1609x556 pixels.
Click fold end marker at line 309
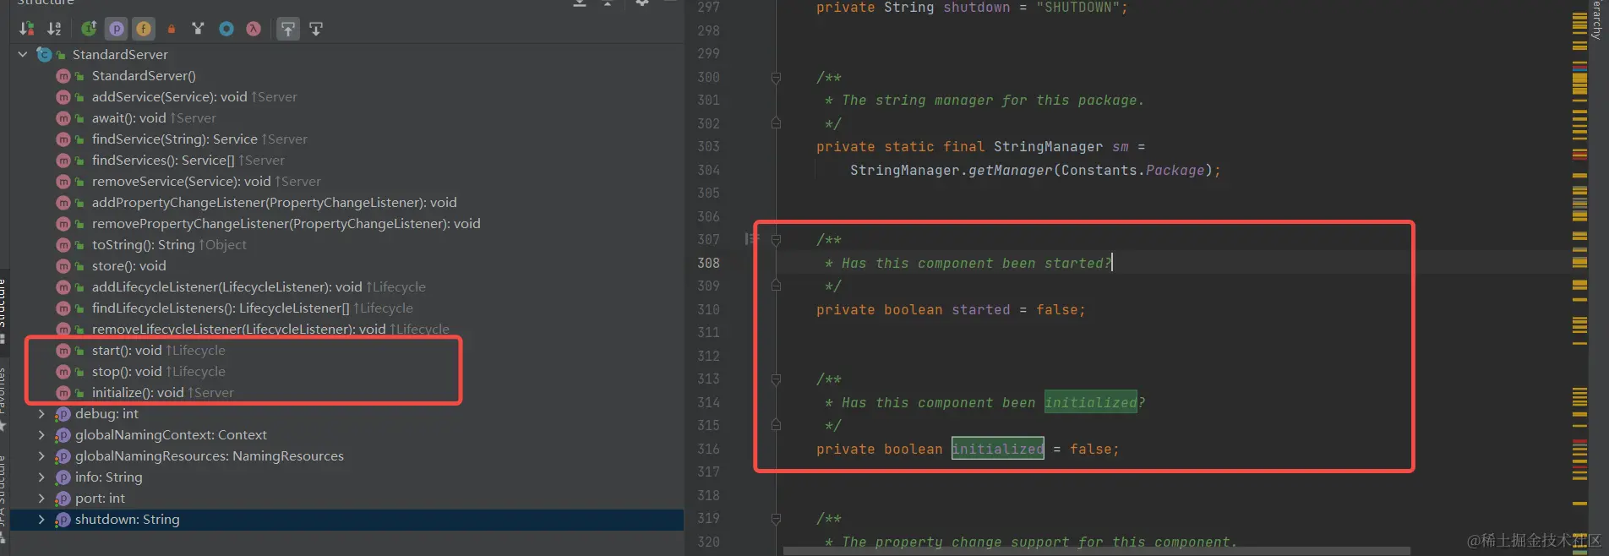click(776, 286)
